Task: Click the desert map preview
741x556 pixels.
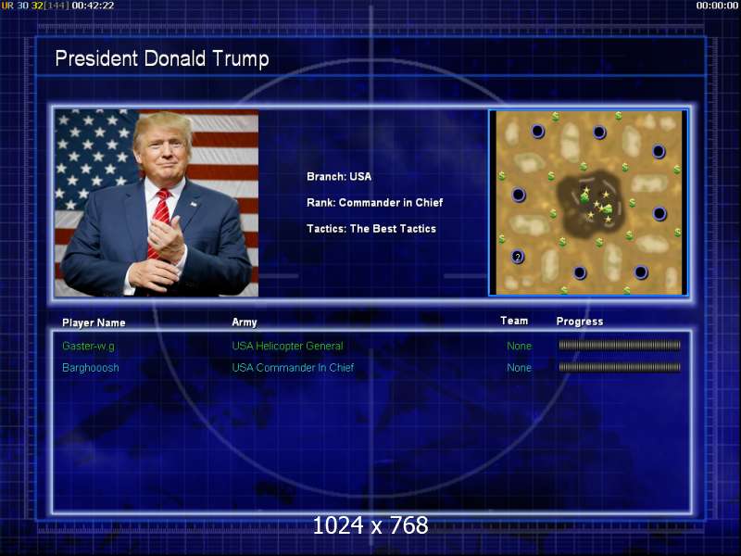Action: coord(589,203)
